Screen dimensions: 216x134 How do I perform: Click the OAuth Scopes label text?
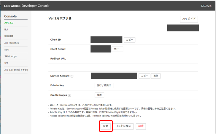click(x=58, y=95)
